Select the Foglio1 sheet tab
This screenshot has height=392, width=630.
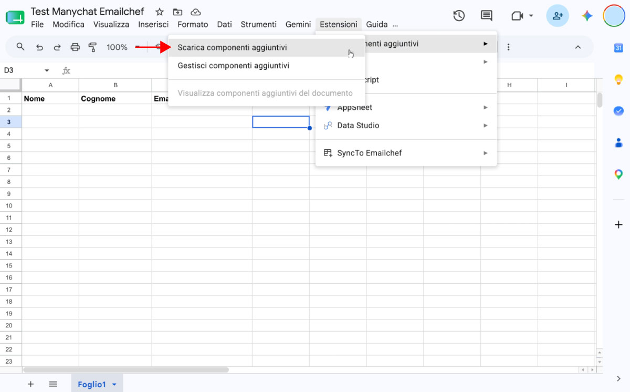pos(92,385)
